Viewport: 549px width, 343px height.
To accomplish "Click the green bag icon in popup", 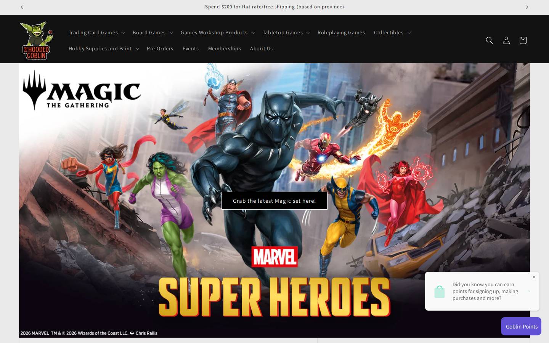I will tap(440, 292).
